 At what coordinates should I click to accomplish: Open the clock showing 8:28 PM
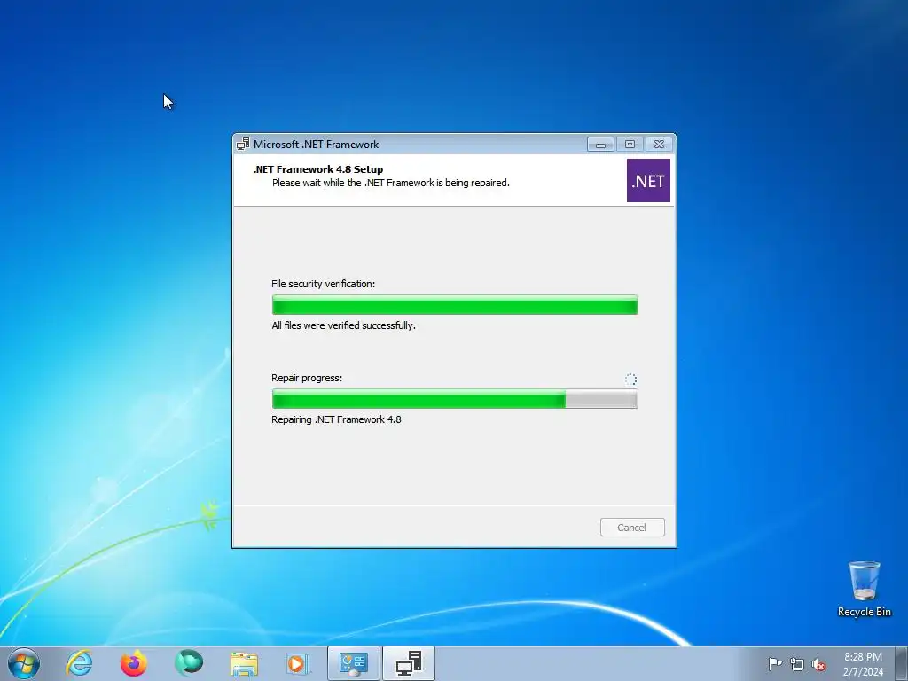(x=863, y=664)
